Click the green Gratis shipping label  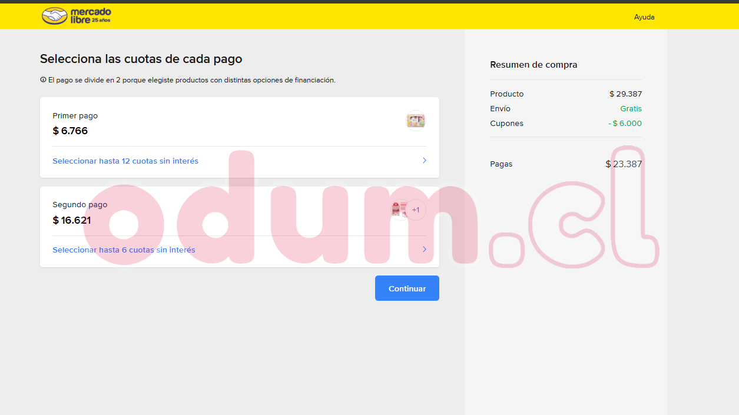click(631, 109)
